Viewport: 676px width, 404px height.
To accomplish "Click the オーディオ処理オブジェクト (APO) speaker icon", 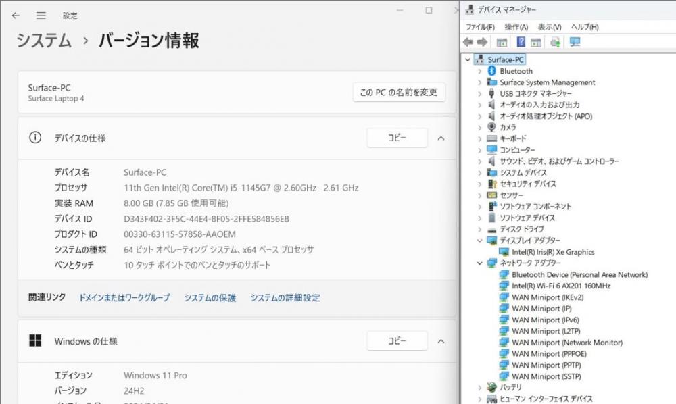I will click(491, 116).
